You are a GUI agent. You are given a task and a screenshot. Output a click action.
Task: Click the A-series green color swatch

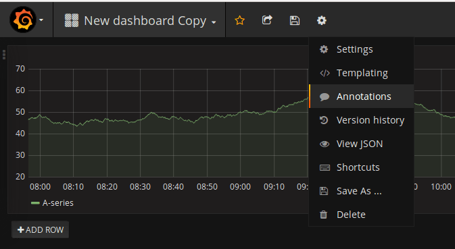pyautogui.click(x=35, y=203)
